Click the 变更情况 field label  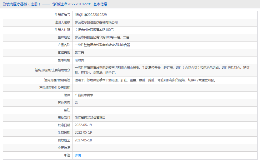pos(64,148)
